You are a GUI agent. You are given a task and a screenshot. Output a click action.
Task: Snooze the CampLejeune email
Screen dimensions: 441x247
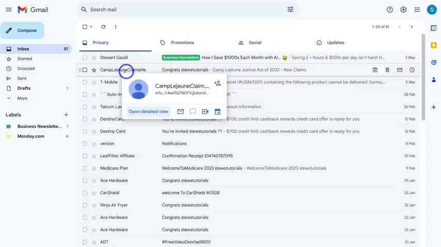(412, 70)
